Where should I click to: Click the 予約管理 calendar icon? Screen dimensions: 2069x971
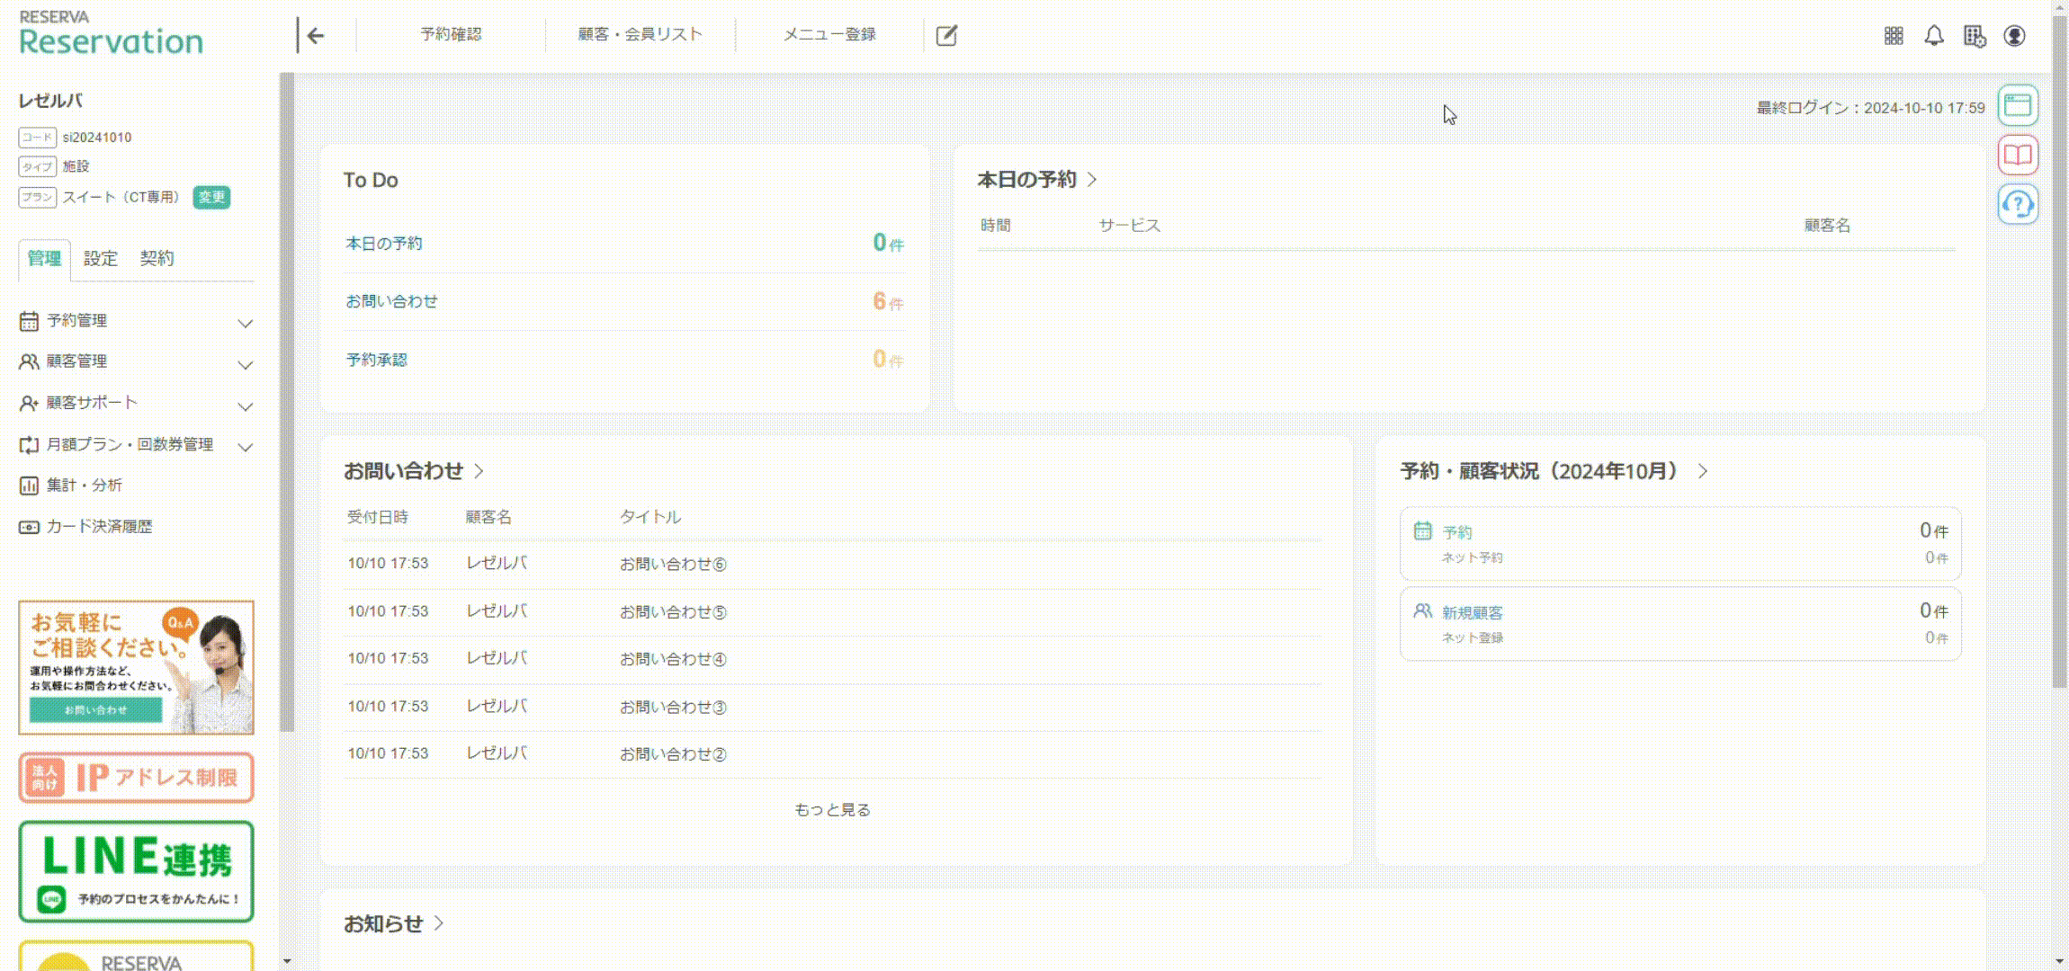pos(29,321)
